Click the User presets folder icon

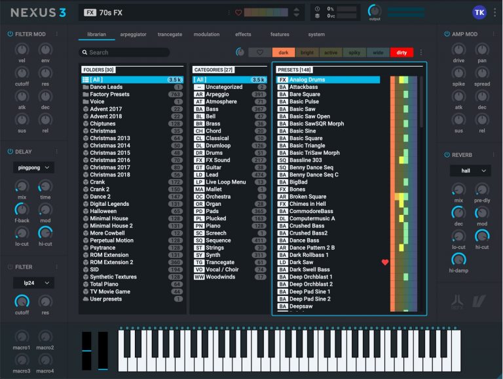click(x=86, y=299)
